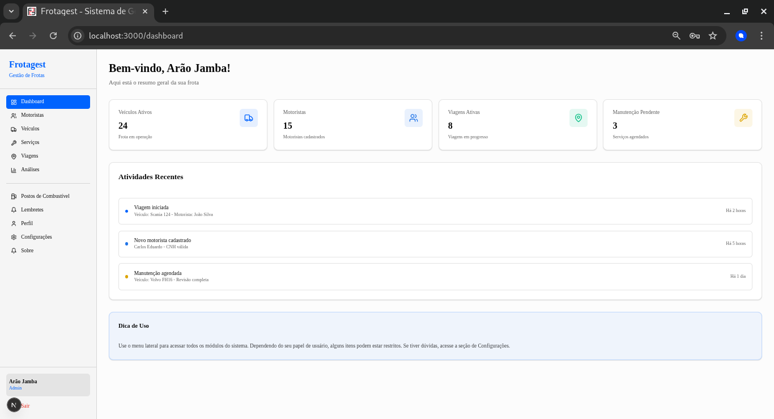Viewport: 774px width, 419px height.
Task: Click the Análises bar chart icon
Action: coord(14,170)
